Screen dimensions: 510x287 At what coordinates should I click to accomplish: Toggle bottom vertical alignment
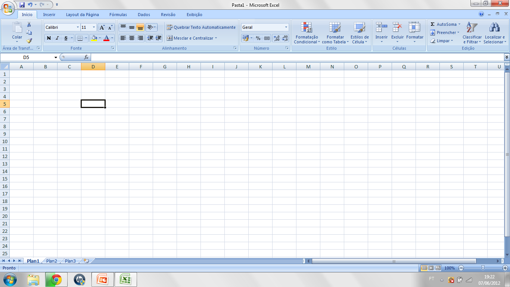pyautogui.click(x=140, y=27)
